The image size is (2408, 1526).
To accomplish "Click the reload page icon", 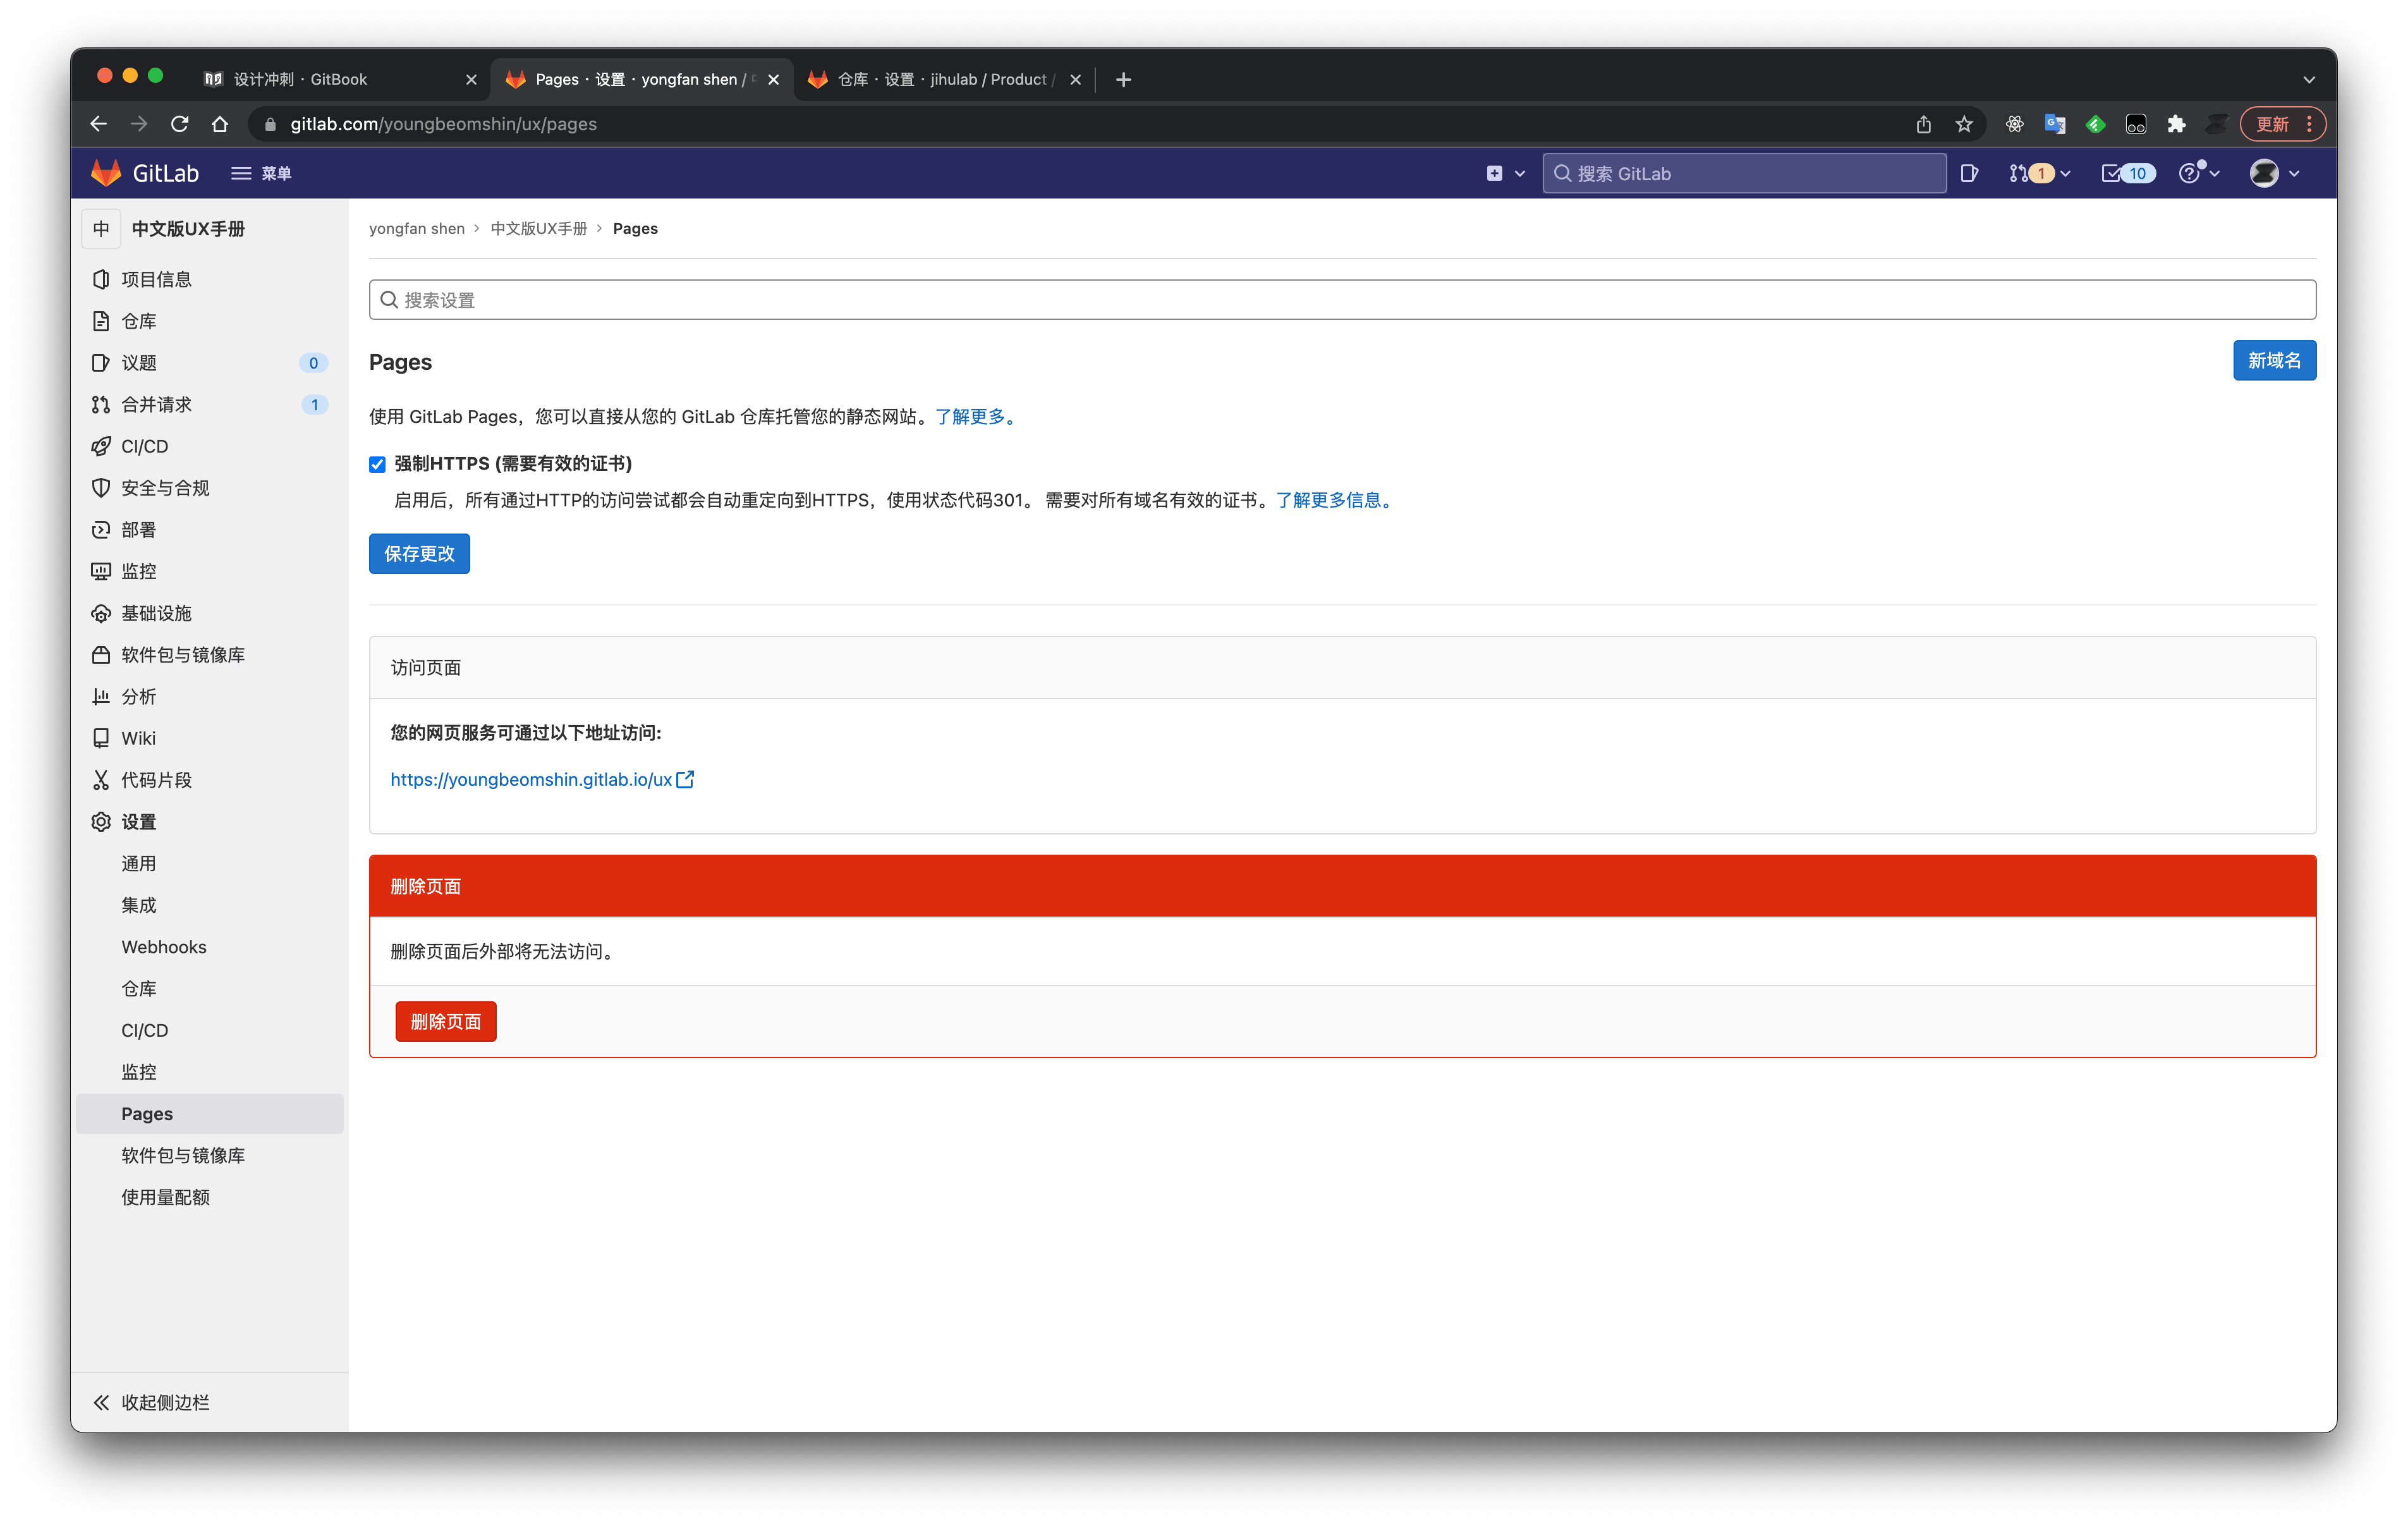I will [x=179, y=124].
